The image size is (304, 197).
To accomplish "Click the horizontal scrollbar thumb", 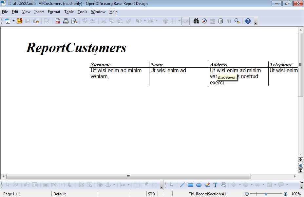I will click(x=128, y=176).
